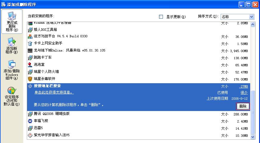This screenshot has width=260, height=143.
Task: Select the 跑跑卡丁车 program icon
Action: (30, 58)
